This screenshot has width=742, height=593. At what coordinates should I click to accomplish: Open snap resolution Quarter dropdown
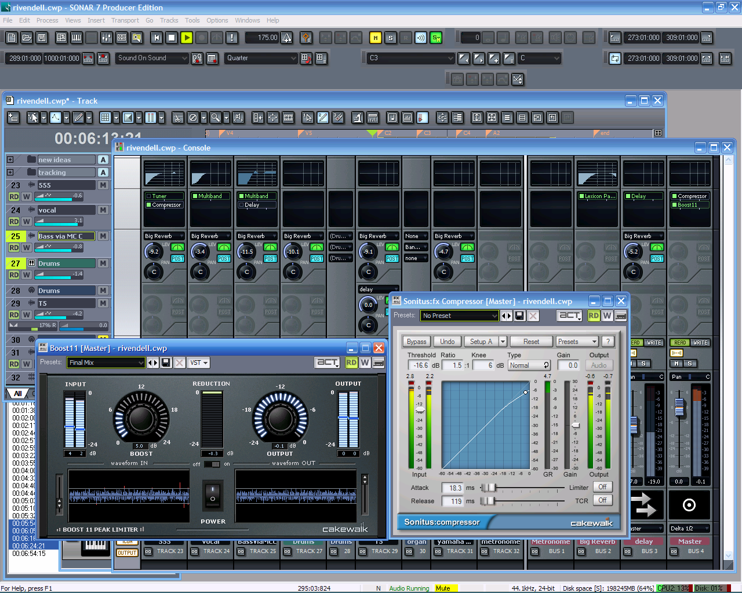[x=261, y=58]
